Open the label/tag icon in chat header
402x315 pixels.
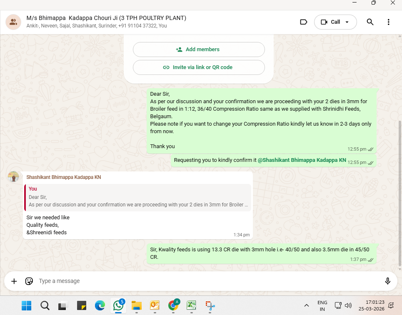[x=303, y=22]
